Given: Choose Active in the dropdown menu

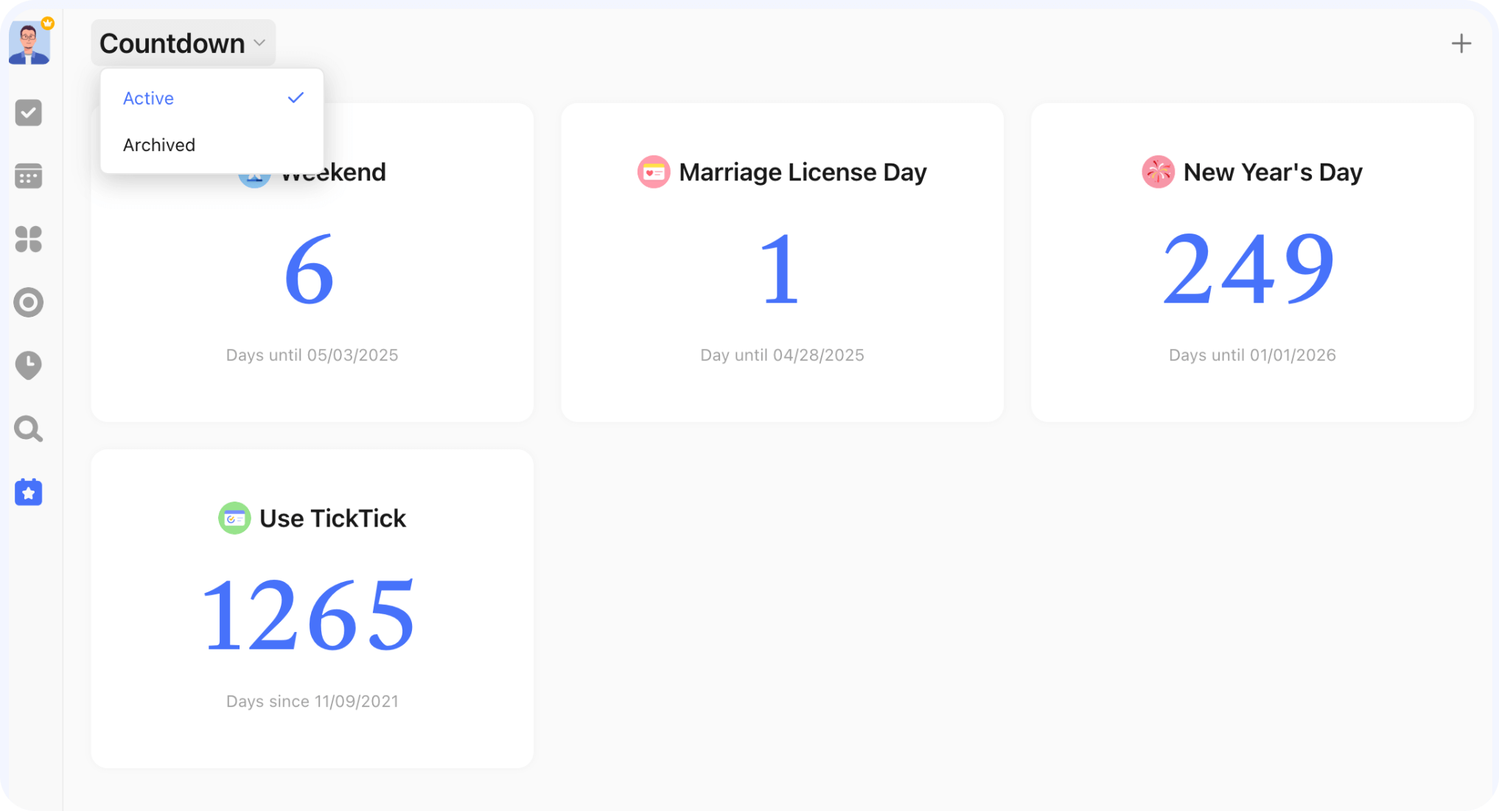Looking at the screenshot, I should point(148,97).
